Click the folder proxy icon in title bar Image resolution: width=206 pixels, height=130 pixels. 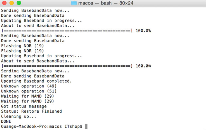[x=74, y=3]
